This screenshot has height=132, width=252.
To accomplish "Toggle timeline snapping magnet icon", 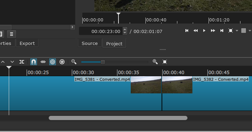I will click(34, 62).
